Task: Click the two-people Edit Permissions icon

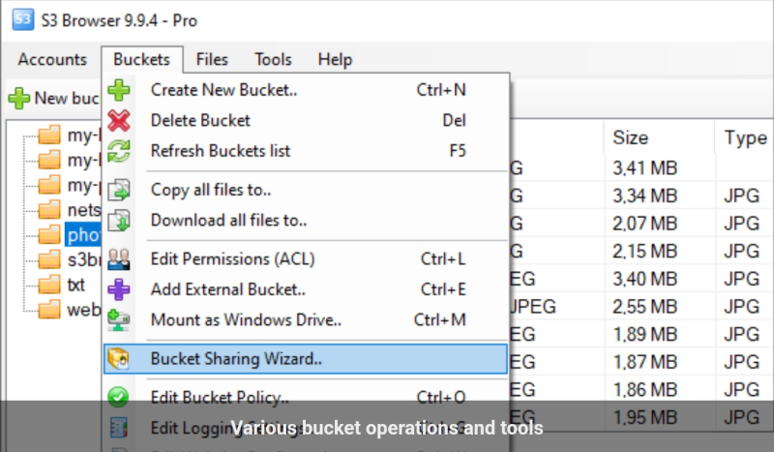Action: [x=118, y=258]
